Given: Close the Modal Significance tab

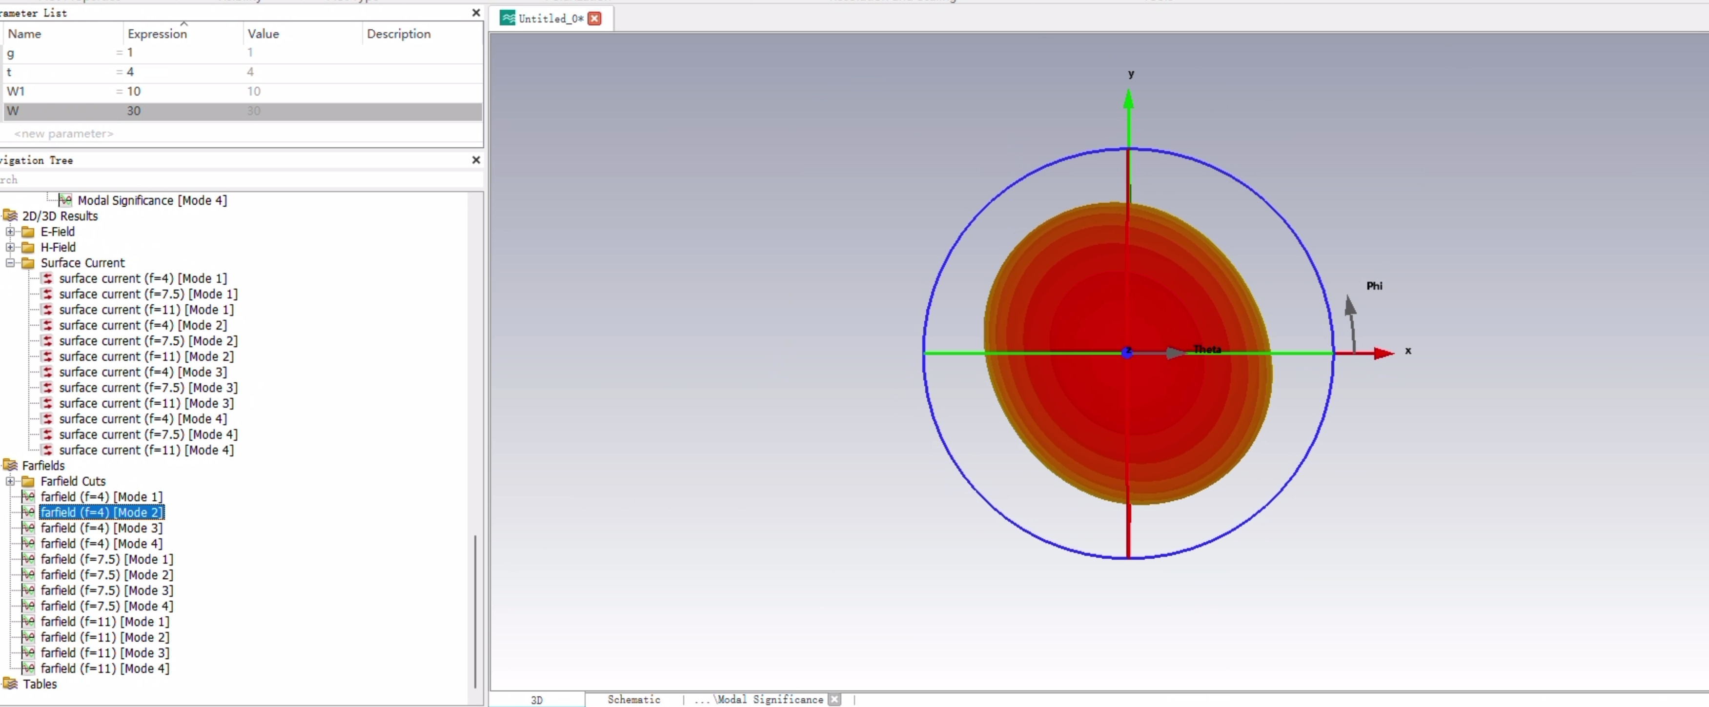Looking at the screenshot, I should [834, 699].
